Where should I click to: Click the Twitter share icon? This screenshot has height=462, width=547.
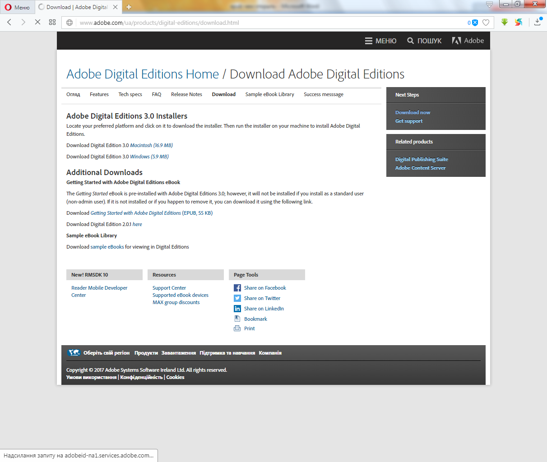tap(237, 298)
